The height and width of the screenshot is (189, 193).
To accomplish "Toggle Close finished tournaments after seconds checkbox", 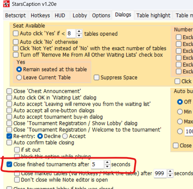I will [9, 164].
